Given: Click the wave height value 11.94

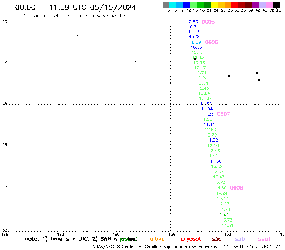Looking at the screenshot, I should [207, 109].
